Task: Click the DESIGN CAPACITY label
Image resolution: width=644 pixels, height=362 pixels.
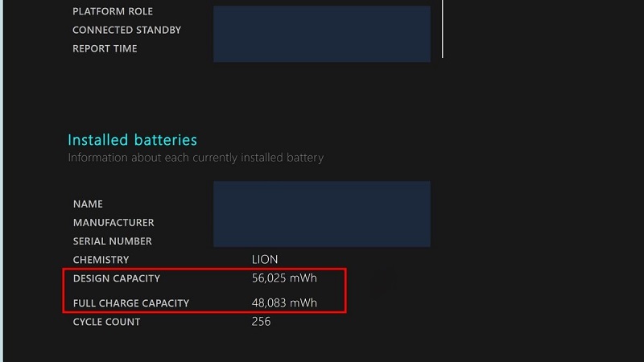Action: coord(116,278)
